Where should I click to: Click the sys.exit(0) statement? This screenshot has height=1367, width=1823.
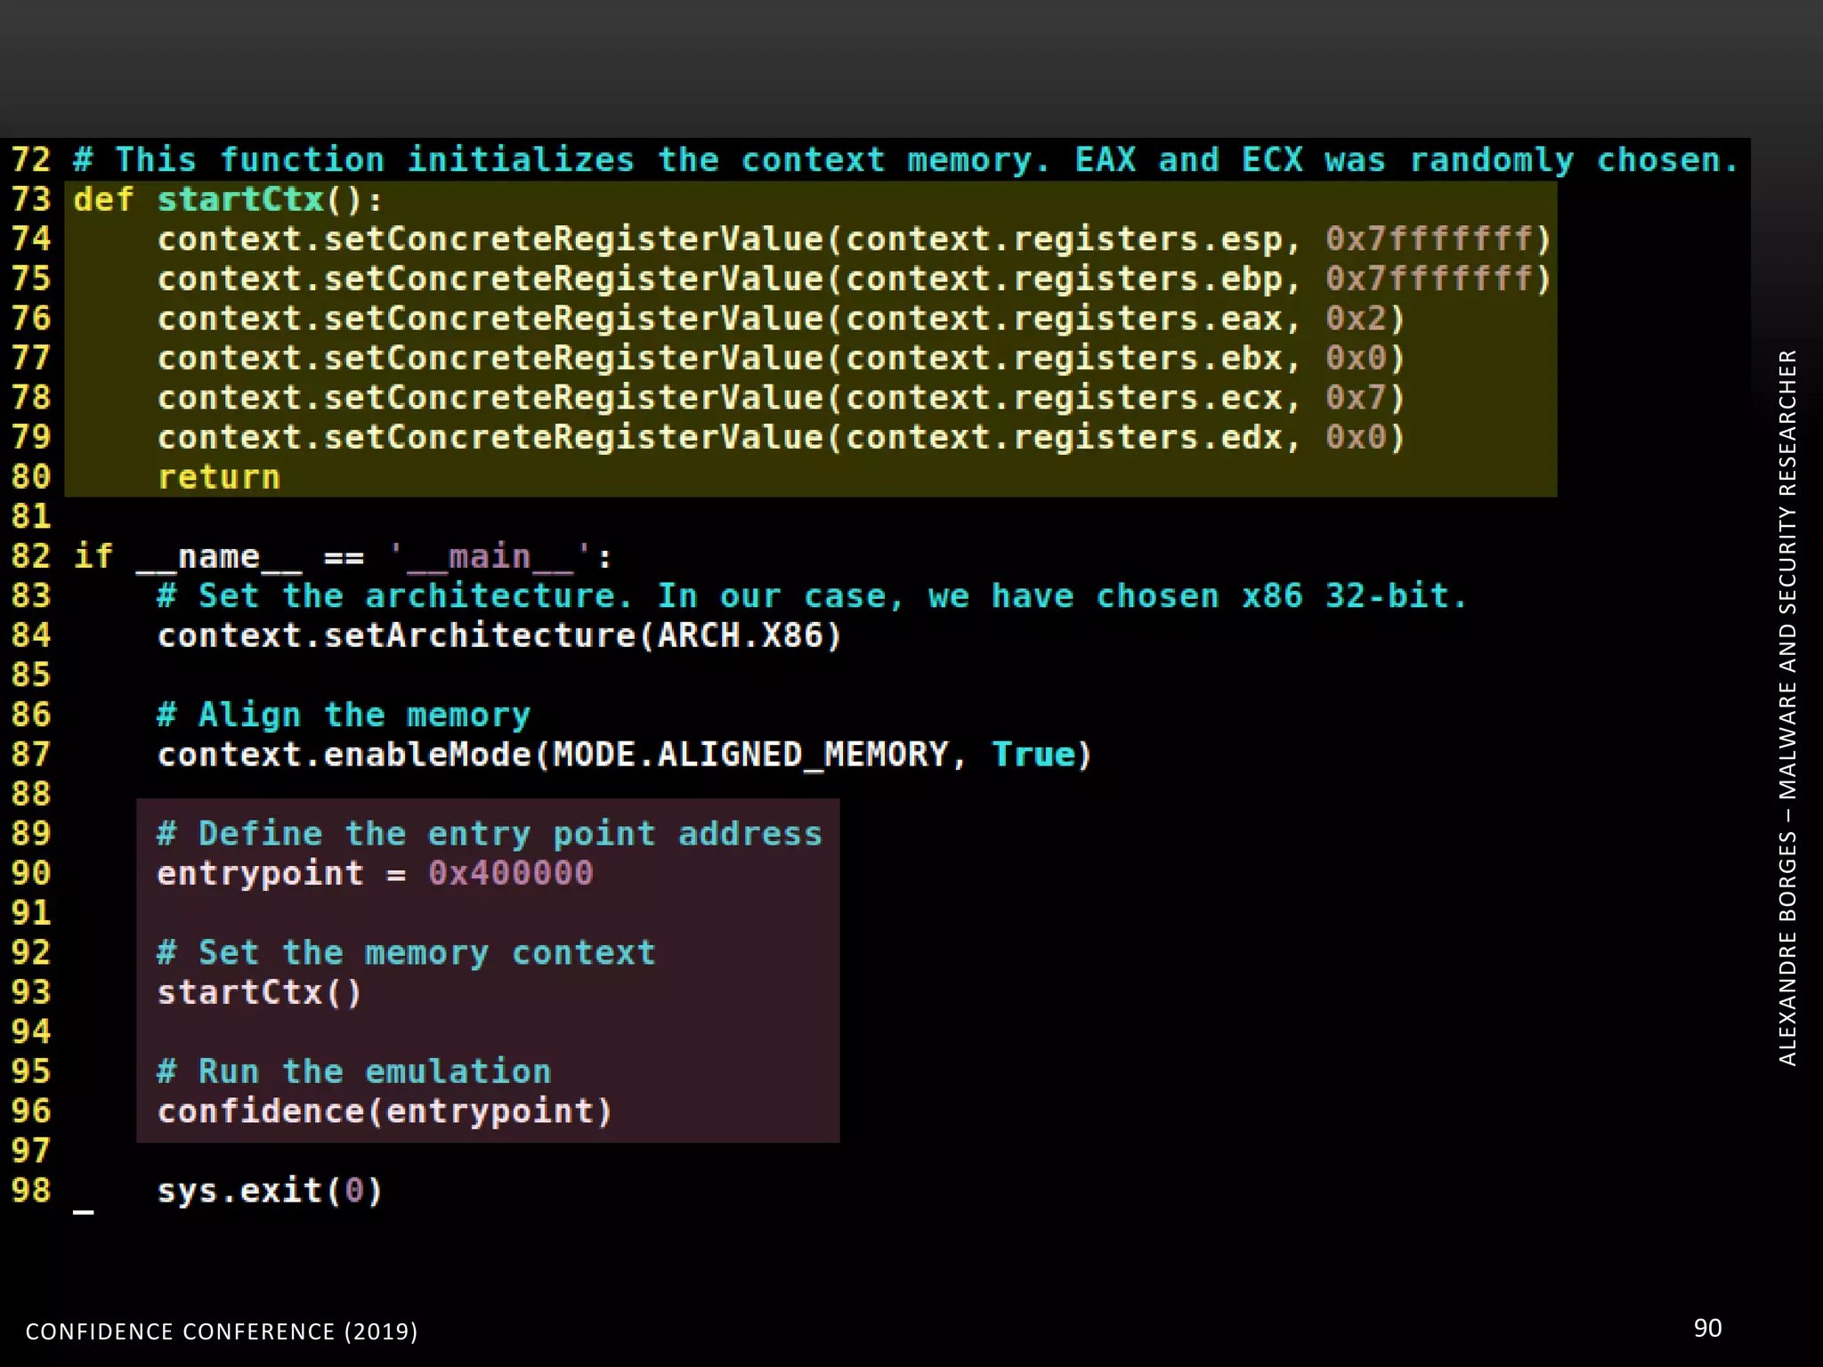click(x=270, y=1192)
